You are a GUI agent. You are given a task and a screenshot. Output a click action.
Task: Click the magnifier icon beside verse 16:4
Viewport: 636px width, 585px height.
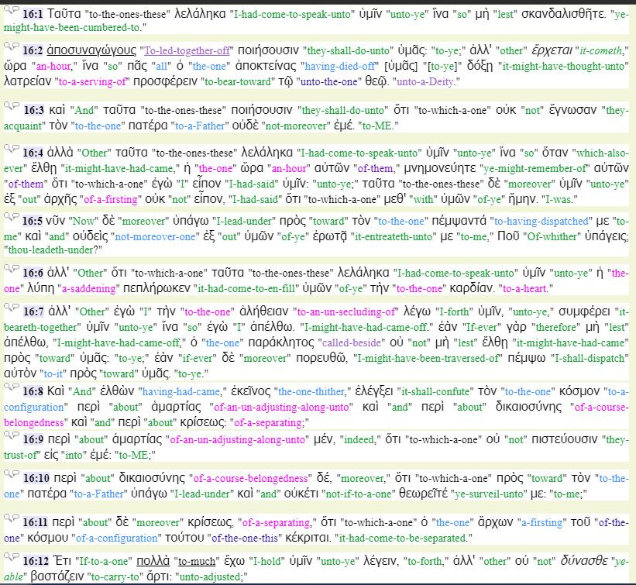point(8,149)
